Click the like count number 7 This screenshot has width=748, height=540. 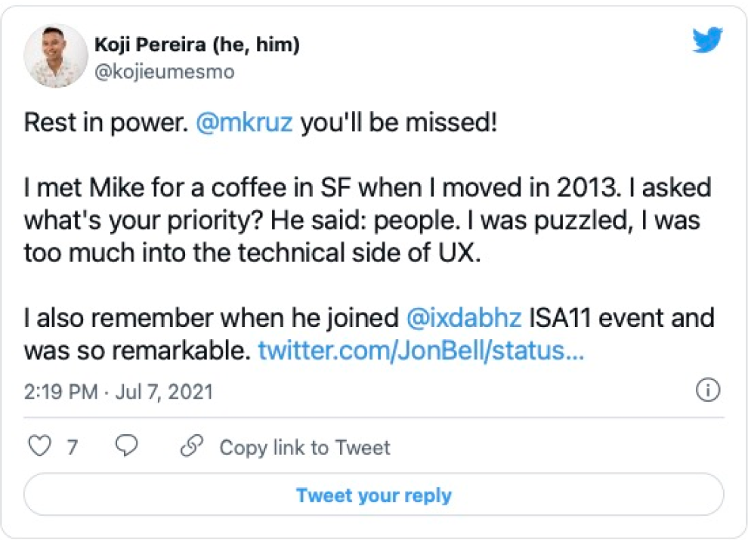click(x=72, y=447)
